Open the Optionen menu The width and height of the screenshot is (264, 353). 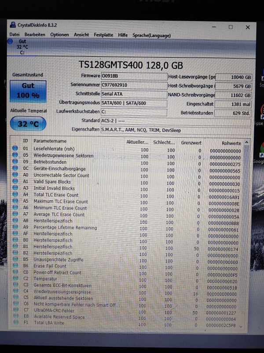(x=59, y=35)
